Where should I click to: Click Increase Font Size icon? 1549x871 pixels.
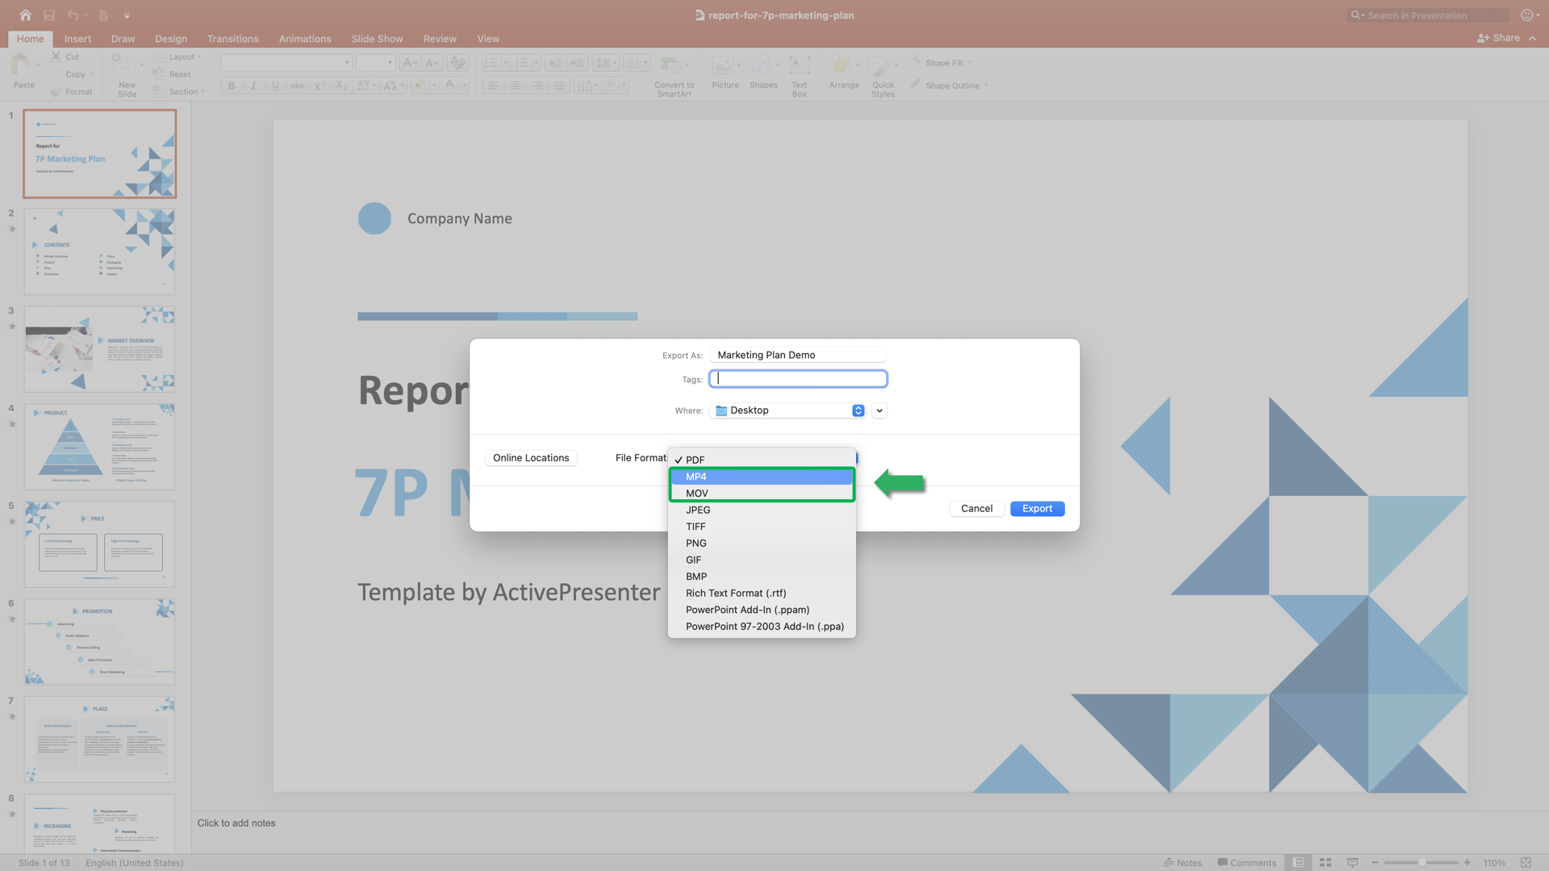(x=410, y=63)
